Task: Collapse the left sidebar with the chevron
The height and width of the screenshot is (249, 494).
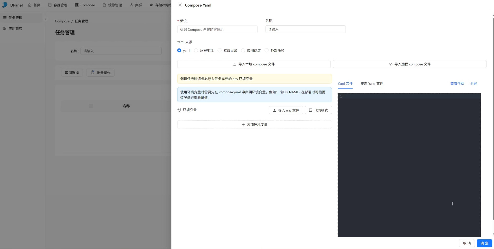Action: click(46, 19)
